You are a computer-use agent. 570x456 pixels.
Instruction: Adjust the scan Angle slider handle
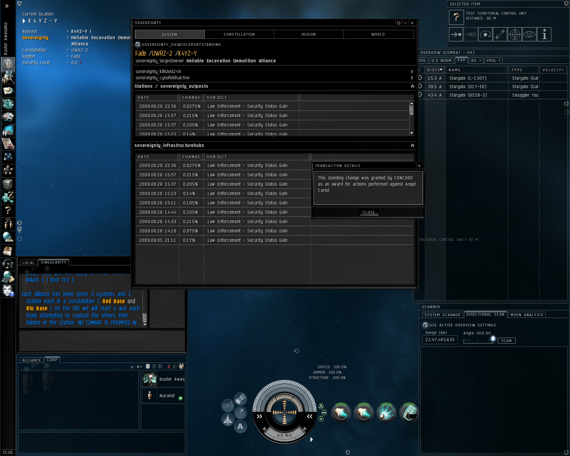pyautogui.click(x=493, y=339)
